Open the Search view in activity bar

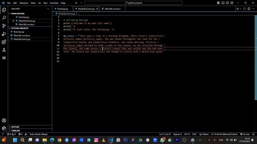[4, 18]
